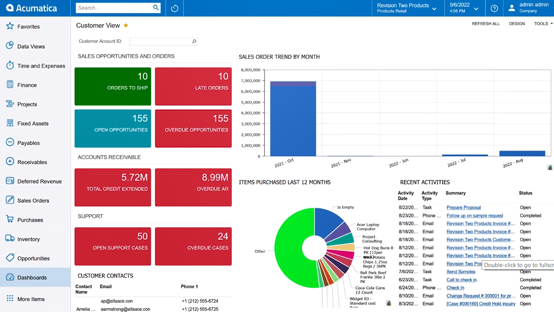Click the Inventory sidebar icon
This screenshot has width=554, height=312.
coord(10,239)
